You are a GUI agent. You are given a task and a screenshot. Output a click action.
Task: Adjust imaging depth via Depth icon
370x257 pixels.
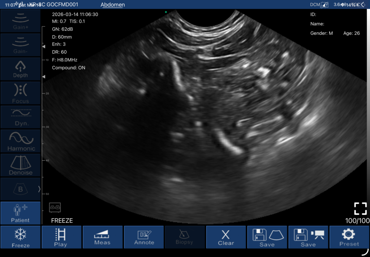coord(21,69)
